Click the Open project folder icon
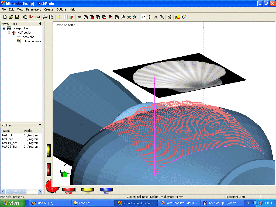 click(x=11, y=17)
